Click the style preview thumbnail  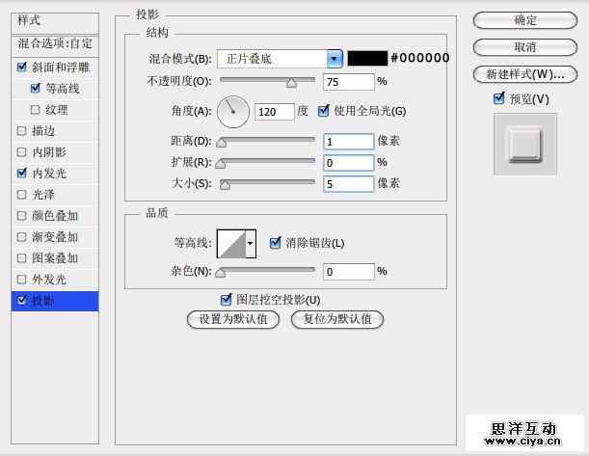coord(525,145)
